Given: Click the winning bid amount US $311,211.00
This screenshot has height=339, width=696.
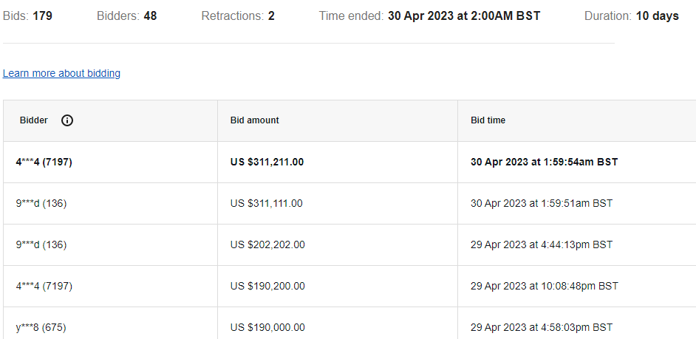Looking at the screenshot, I should point(267,162).
